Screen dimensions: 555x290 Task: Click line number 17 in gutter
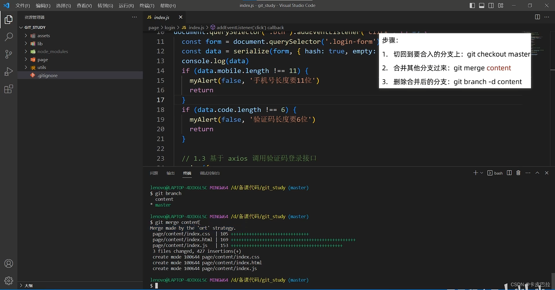(160, 100)
